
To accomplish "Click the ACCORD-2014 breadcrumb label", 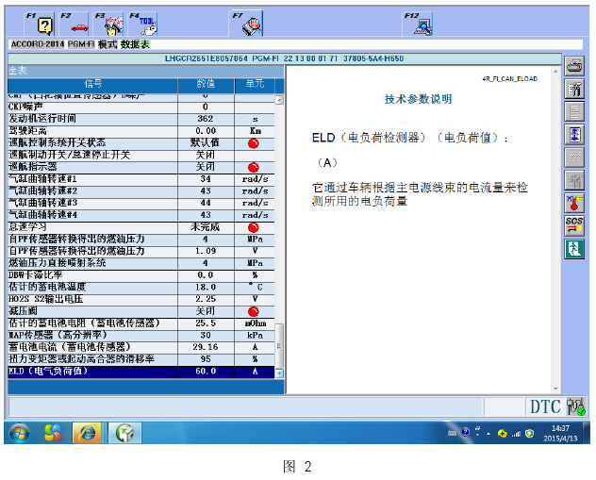I will (38, 44).
